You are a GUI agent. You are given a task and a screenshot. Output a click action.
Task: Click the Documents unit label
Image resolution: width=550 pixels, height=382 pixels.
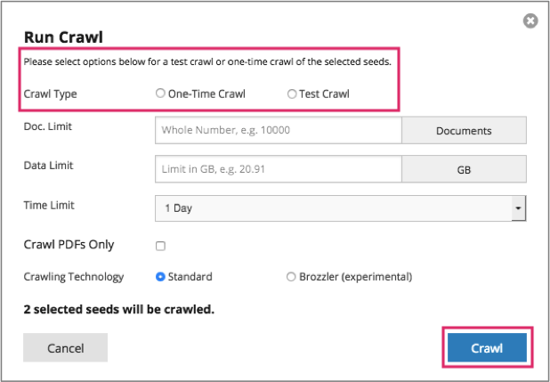coord(464,131)
